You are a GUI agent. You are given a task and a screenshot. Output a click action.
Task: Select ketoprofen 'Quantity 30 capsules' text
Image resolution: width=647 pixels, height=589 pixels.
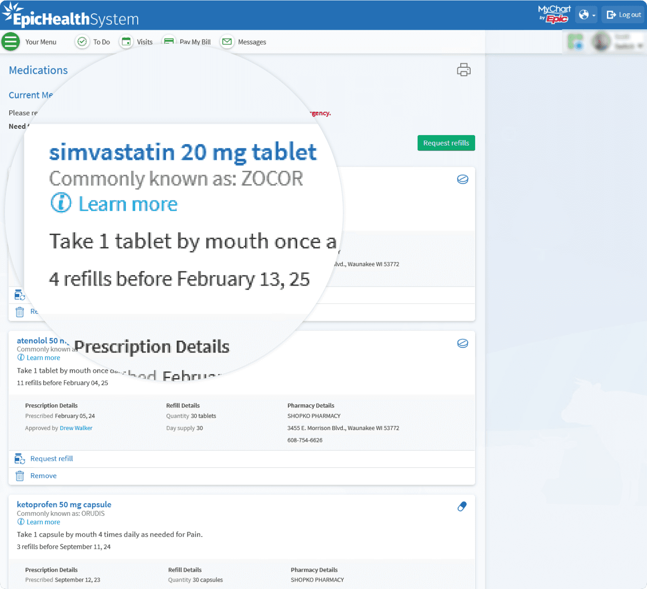(x=196, y=580)
